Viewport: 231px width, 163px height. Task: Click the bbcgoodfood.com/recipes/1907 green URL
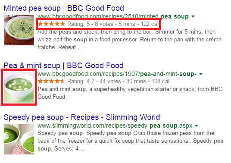click(x=117, y=74)
